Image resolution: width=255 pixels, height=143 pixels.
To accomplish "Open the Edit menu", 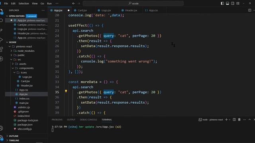I will [x=13, y=4].
